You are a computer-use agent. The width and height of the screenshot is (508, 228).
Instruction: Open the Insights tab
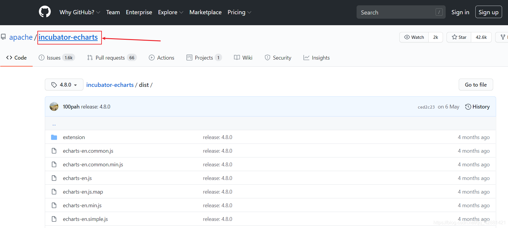click(x=316, y=58)
